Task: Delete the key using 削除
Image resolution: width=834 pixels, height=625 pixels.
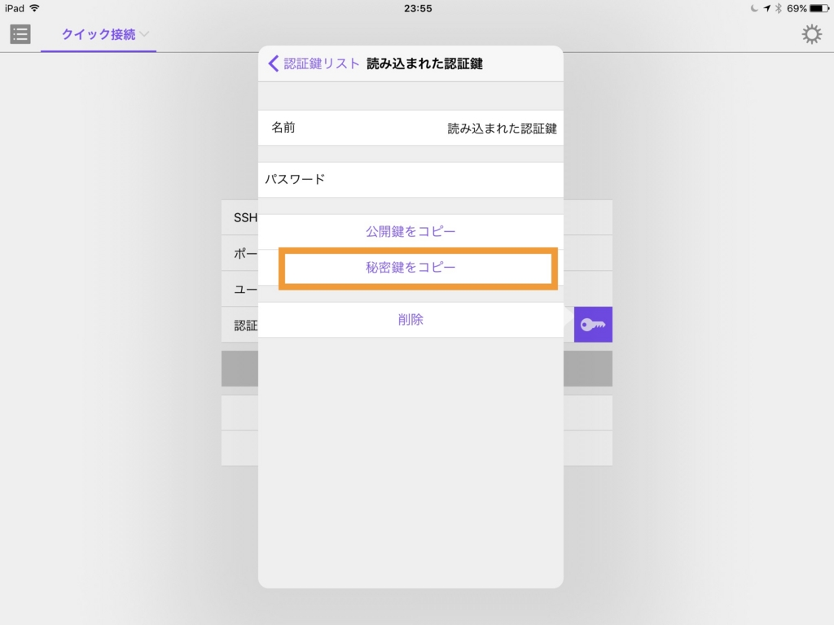Action: coord(410,320)
